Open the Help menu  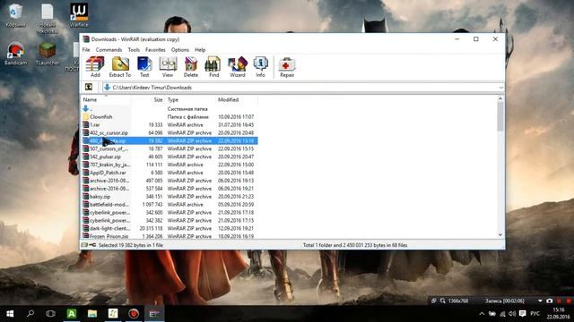(x=200, y=50)
